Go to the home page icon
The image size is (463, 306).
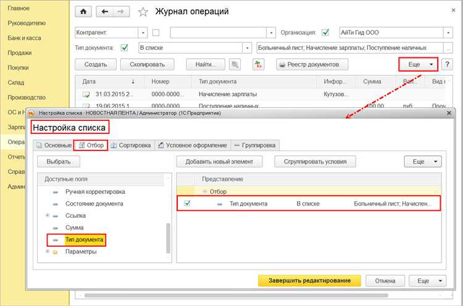tap(83, 12)
